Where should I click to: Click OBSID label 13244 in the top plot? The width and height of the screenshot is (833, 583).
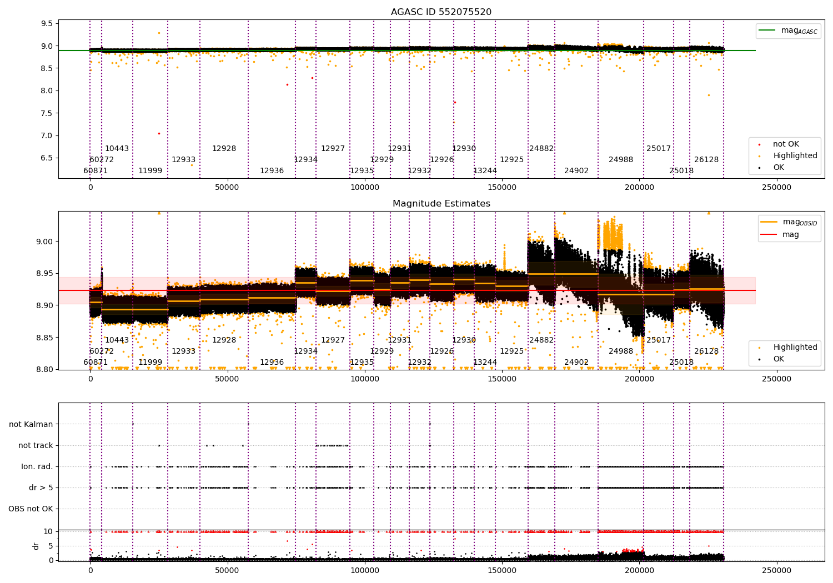pos(485,171)
